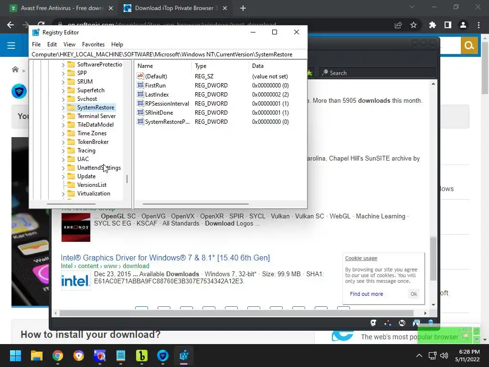Open Chrome three-dot menu
Screen dimensions: 489x367
click(478, 25)
